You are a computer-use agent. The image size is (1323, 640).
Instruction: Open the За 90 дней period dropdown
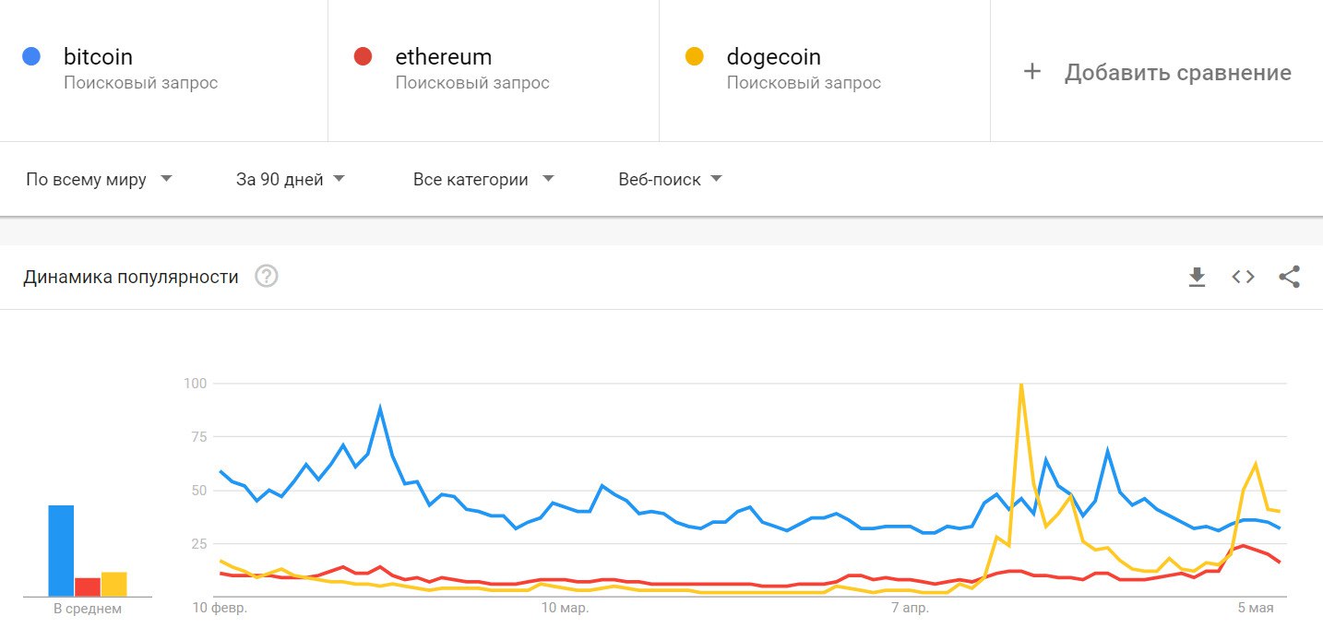pyautogui.click(x=290, y=180)
